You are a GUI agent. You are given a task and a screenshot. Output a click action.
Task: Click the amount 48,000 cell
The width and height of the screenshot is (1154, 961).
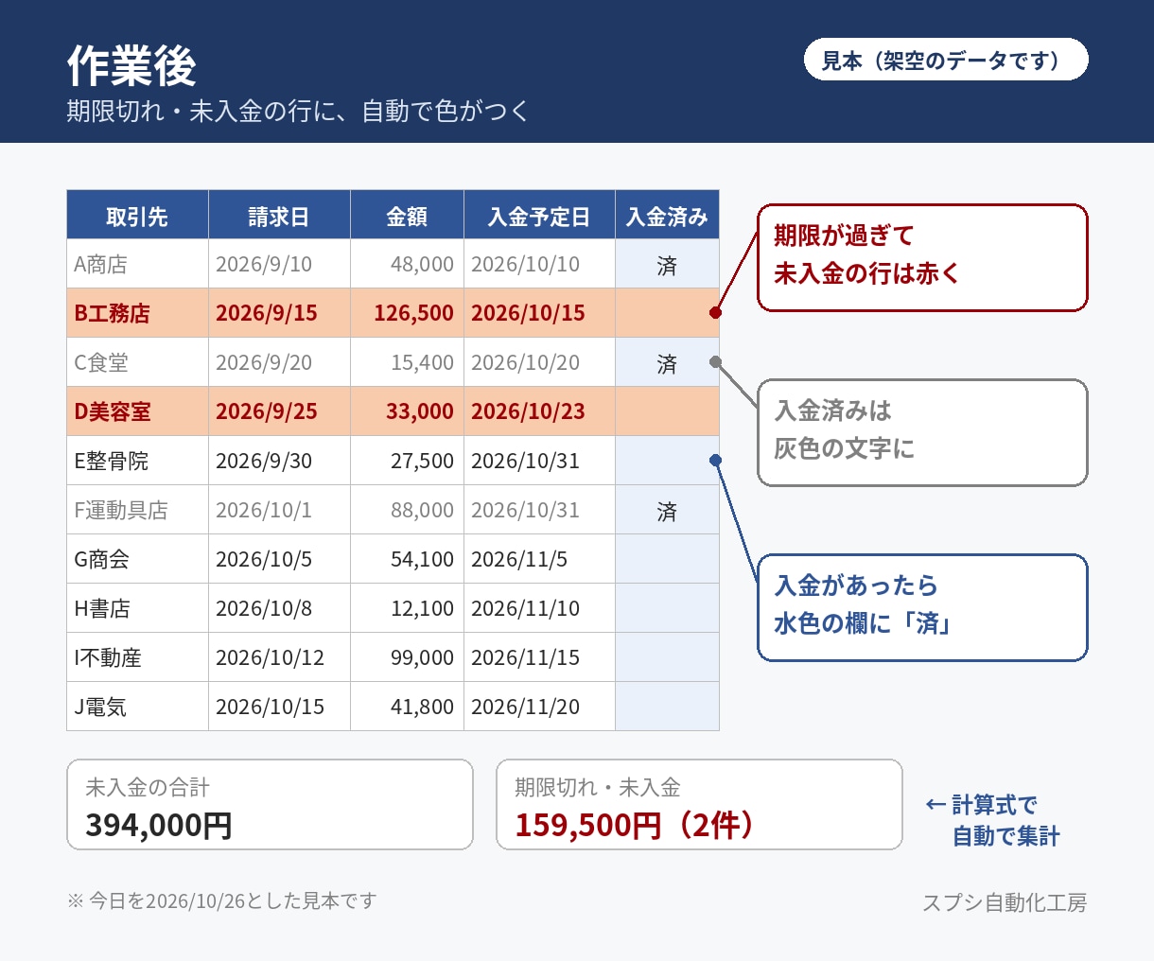point(407,264)
